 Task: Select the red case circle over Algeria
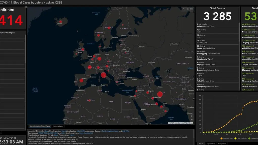point(89,101)
